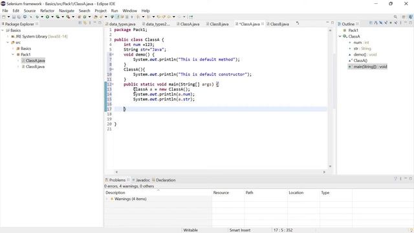Image resolution: width=414 pixels, height=233 pixels.
Task: Sort Problems by the Resource column
Action: (x=228, y=193)
